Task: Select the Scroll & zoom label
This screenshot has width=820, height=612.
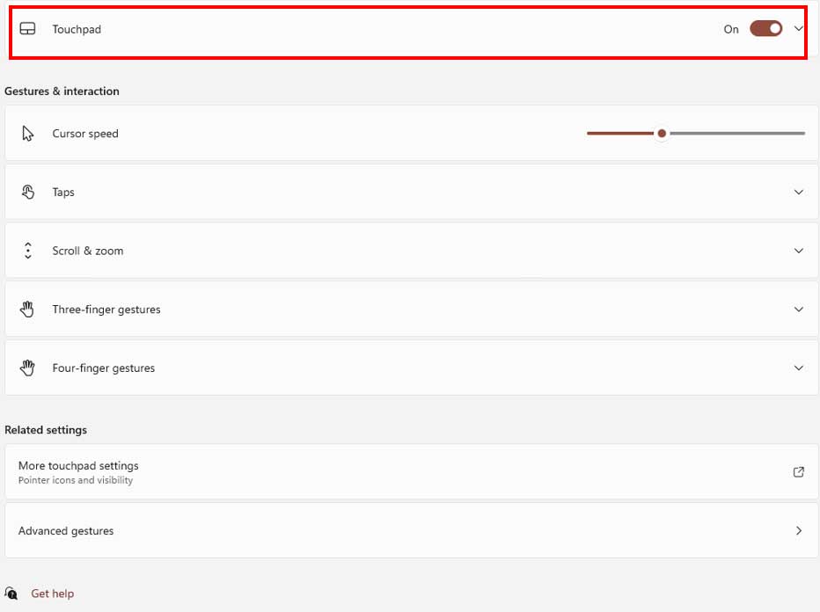Action: point(88,251)
